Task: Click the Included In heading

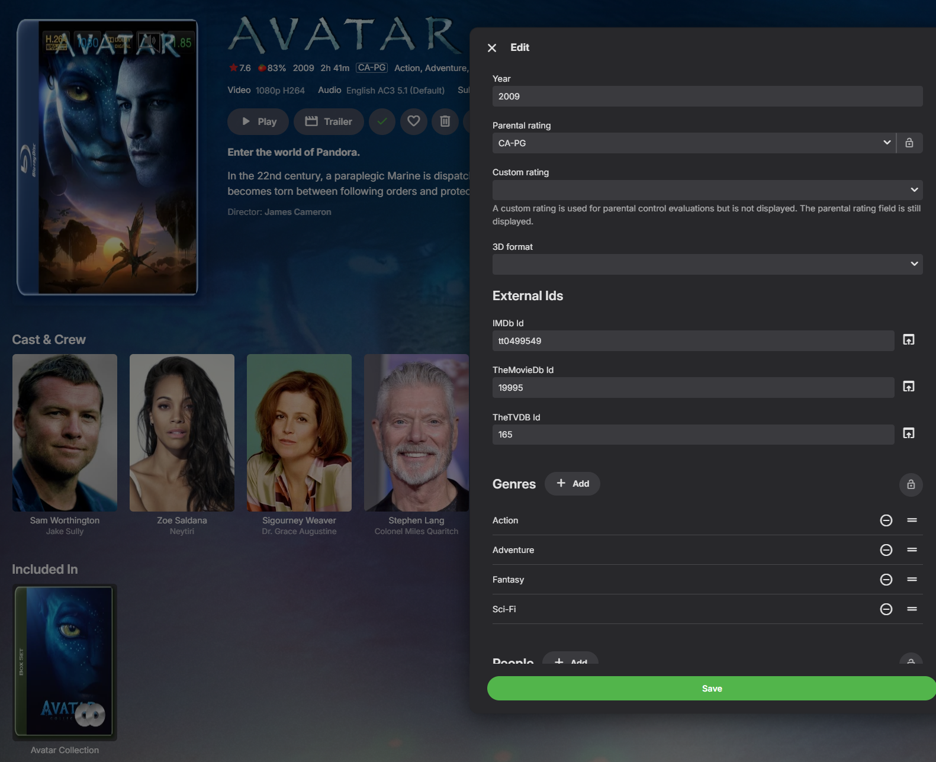Action: 45,570
